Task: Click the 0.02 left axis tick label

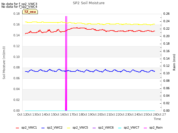Action: tap(17, 100)
